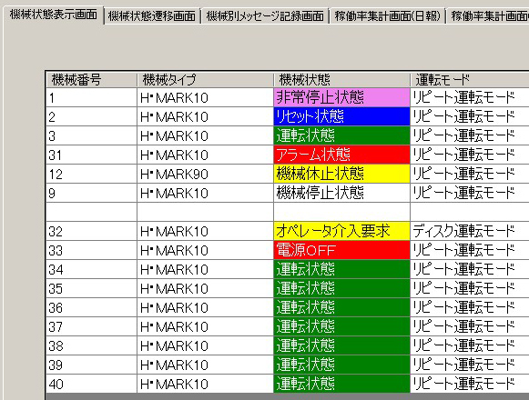The image size is (529, 400).
Task: Click 運転状態 status for machine 34
Action: [341, 270]
